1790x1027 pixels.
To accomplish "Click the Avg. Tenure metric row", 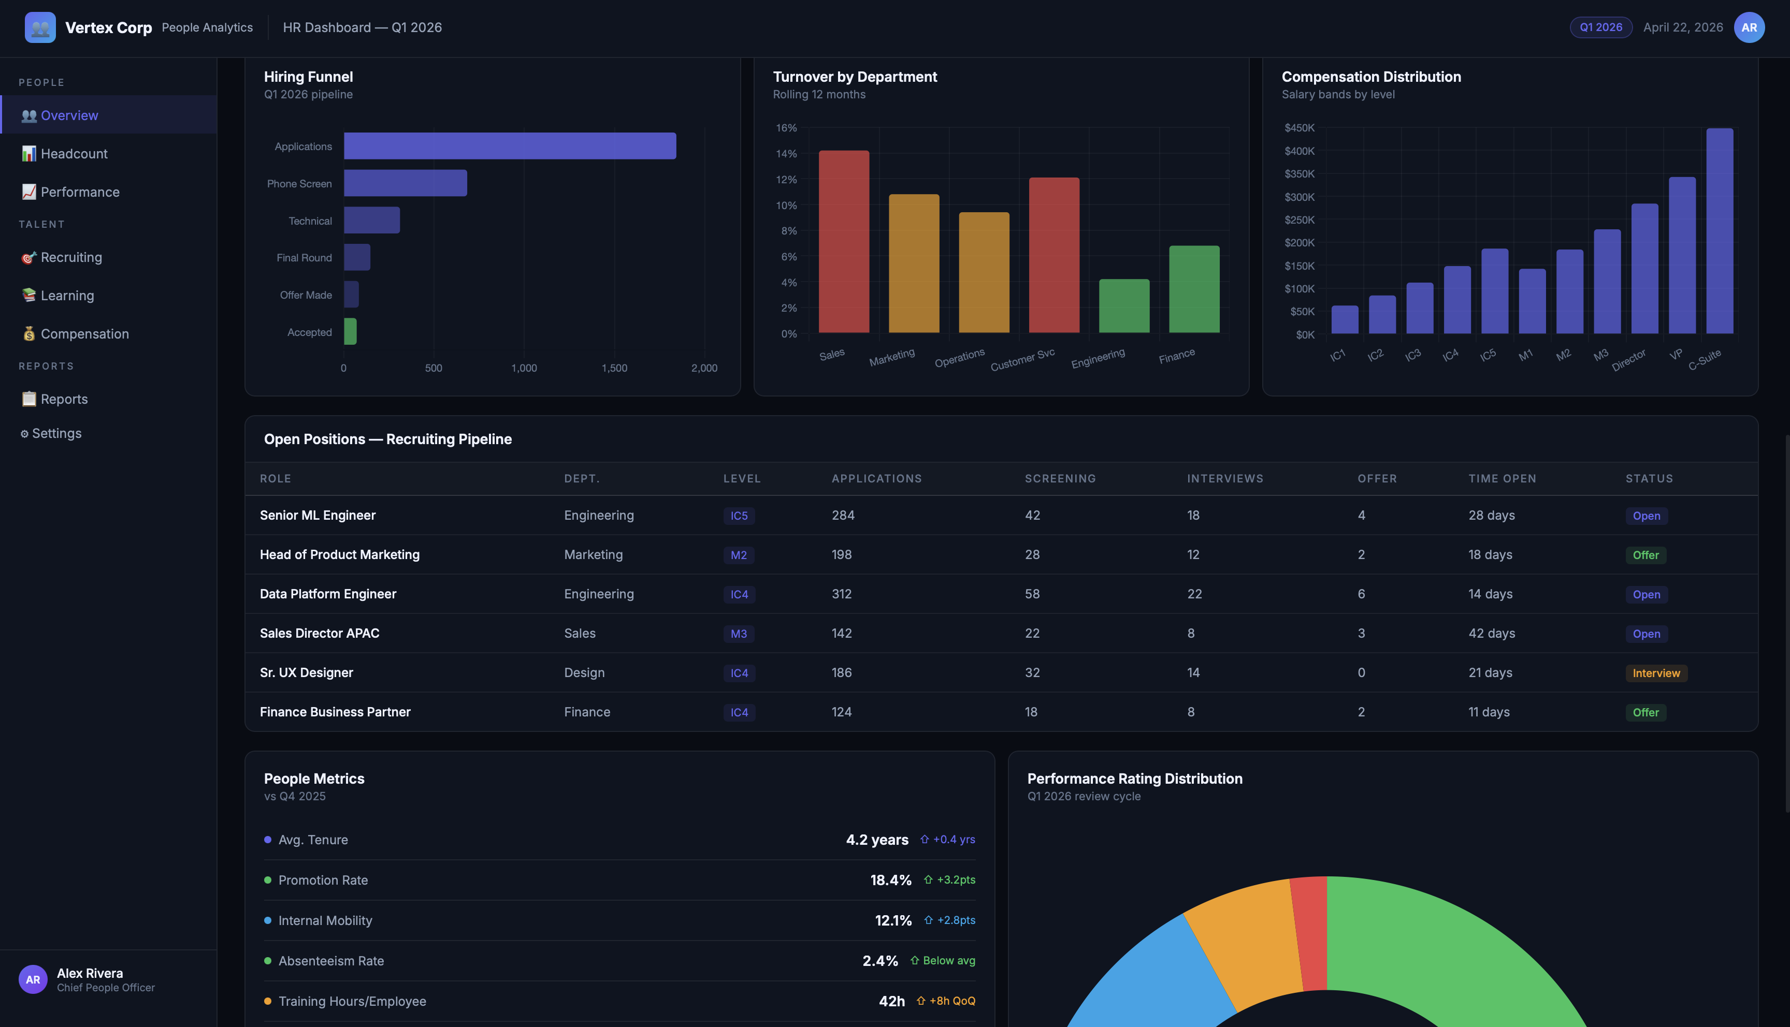I will 619,840.
